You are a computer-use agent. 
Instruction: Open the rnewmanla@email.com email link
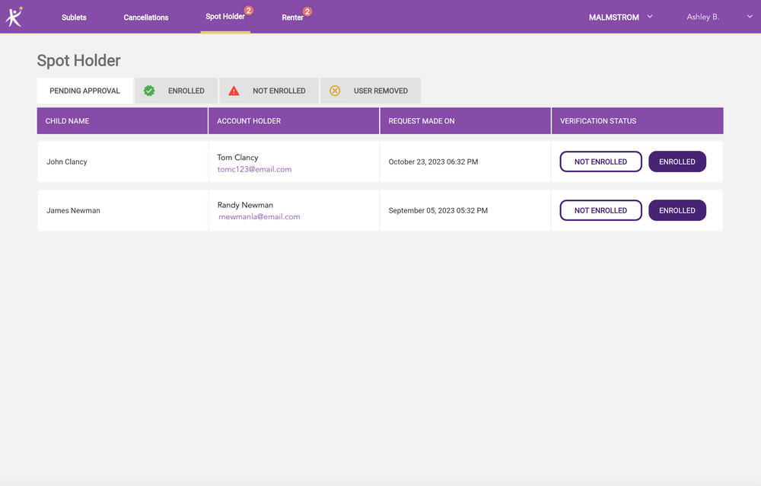[x=259, y=216]
